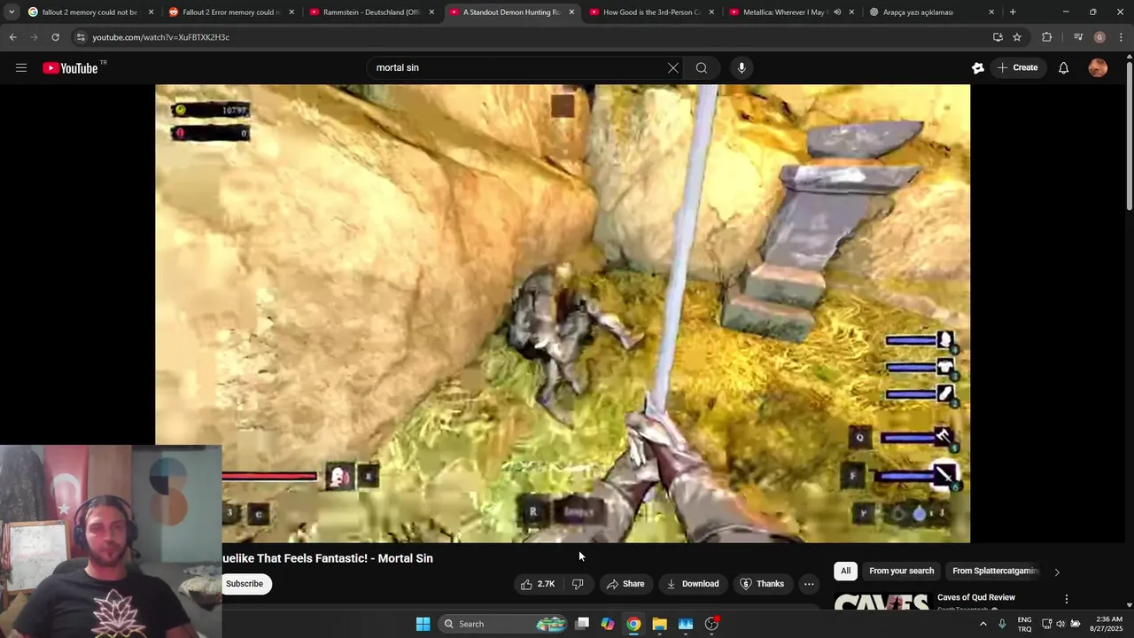
Task: Click the Create button
Action: [x=1016, y=68]
